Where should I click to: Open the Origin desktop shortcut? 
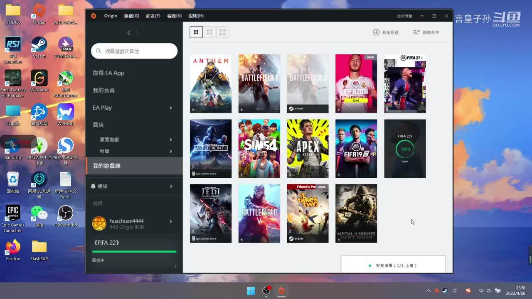point(39,14)
